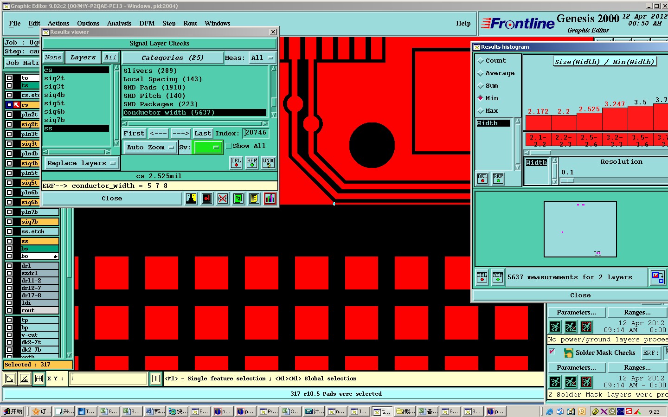Click first running-man icon under Solder Mask Checks
This screenshot has width=668, height=417.
555,382
